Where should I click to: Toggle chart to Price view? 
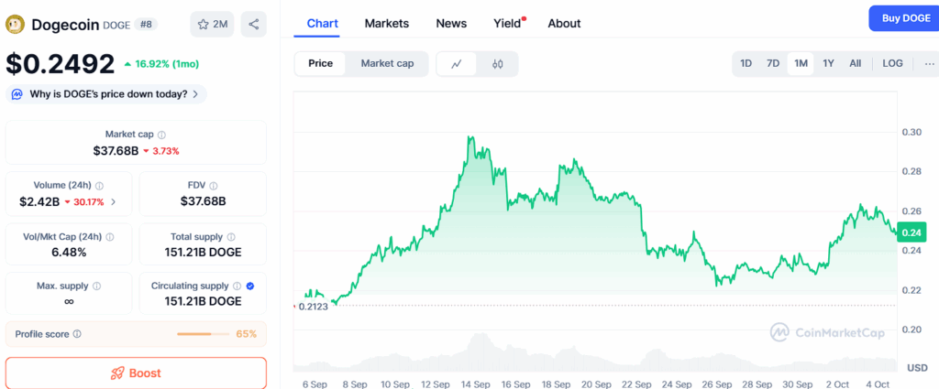tap(321, 63)
